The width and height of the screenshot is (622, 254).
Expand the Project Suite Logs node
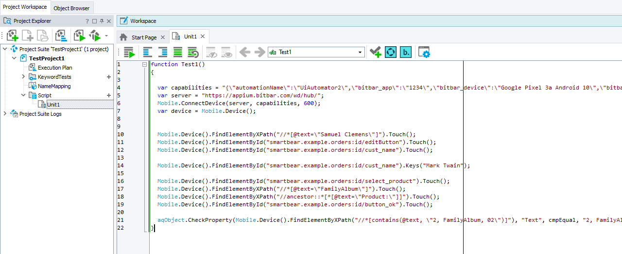(x=5, y=114)
